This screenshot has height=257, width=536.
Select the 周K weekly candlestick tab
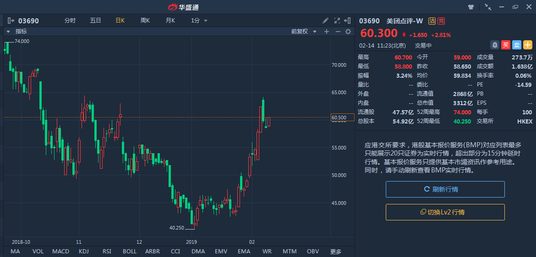point(145,21)
